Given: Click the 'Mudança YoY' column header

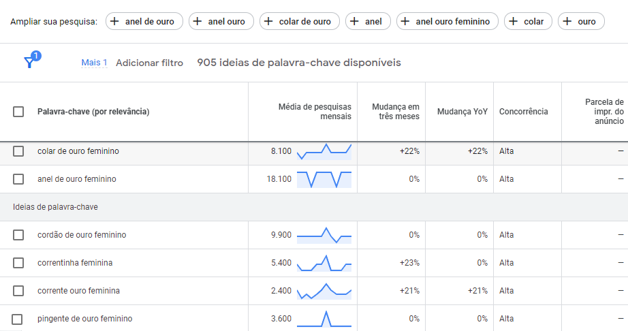Looking at the screenshot, I should click(x=462, y=112).
